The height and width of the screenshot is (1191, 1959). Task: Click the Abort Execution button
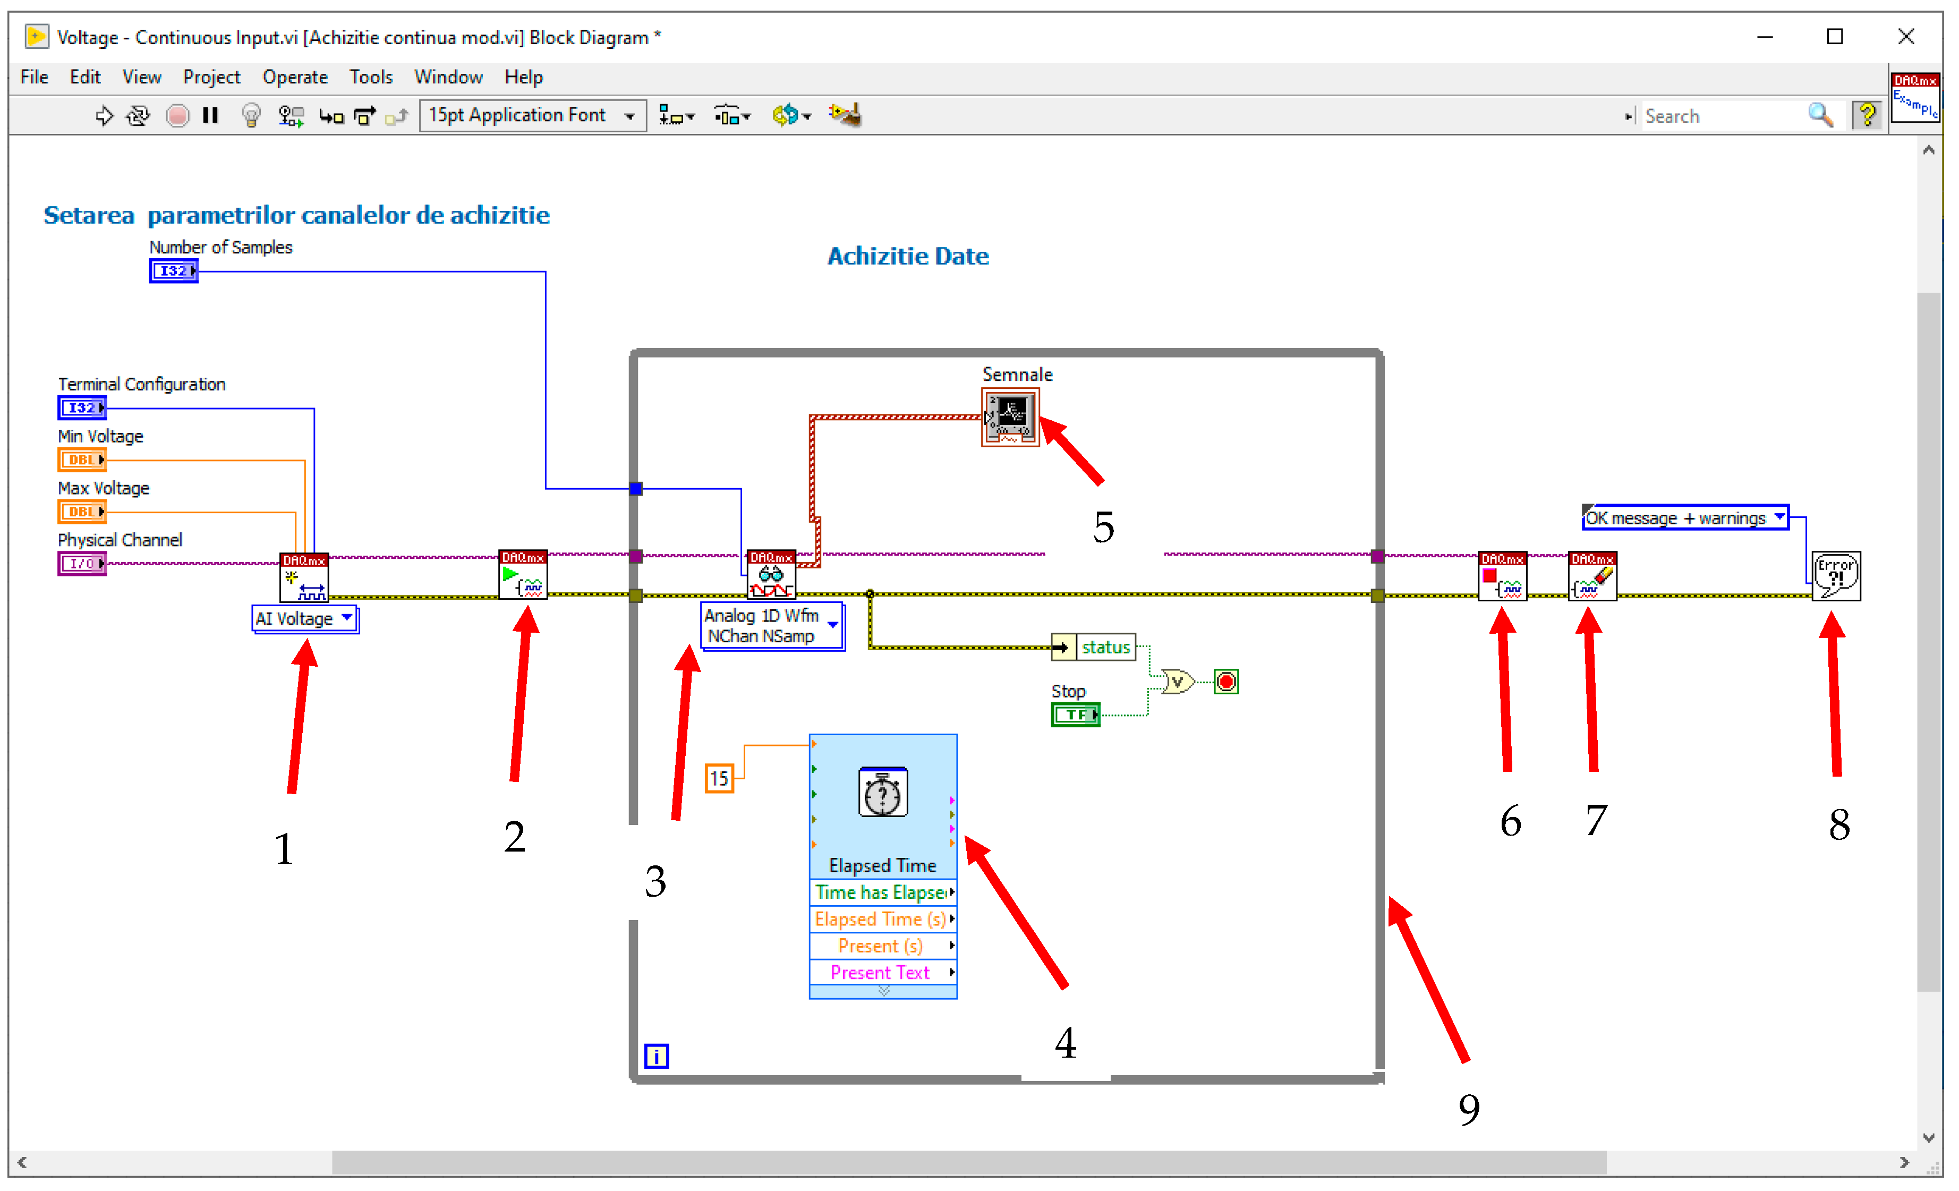(x=177, y=116)
